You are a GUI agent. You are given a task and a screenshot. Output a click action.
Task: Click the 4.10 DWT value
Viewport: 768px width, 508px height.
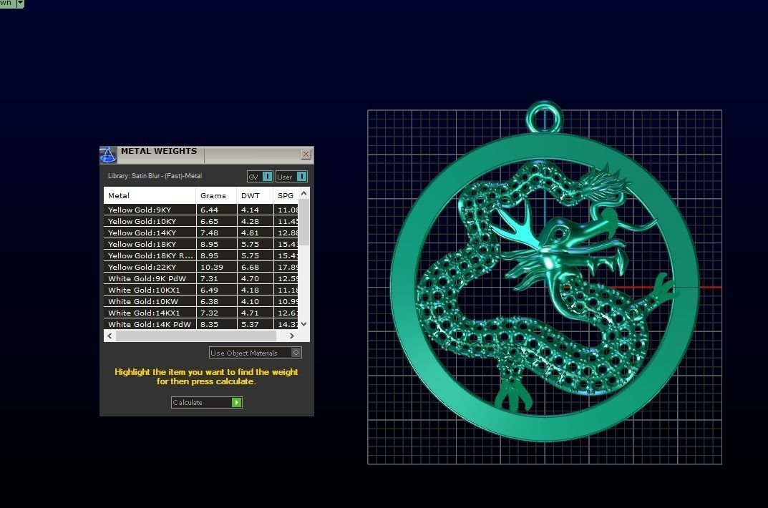pos(250,301)
